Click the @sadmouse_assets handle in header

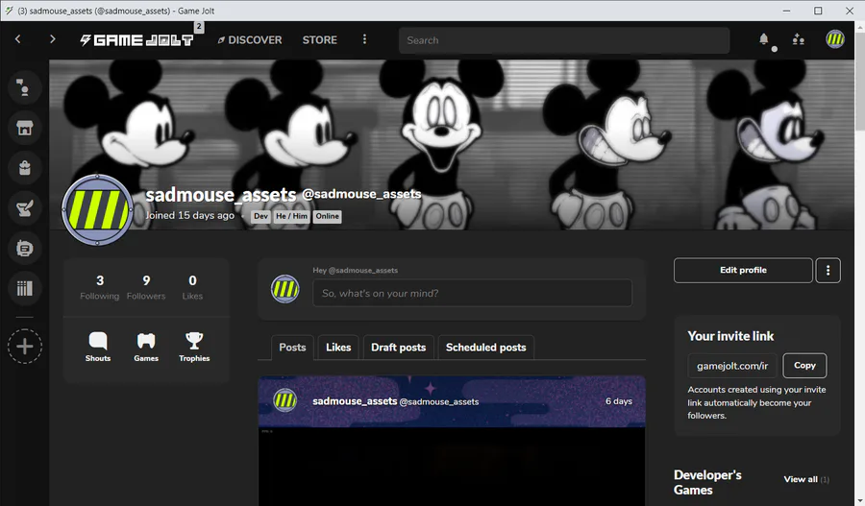click(x=361, y=194)
